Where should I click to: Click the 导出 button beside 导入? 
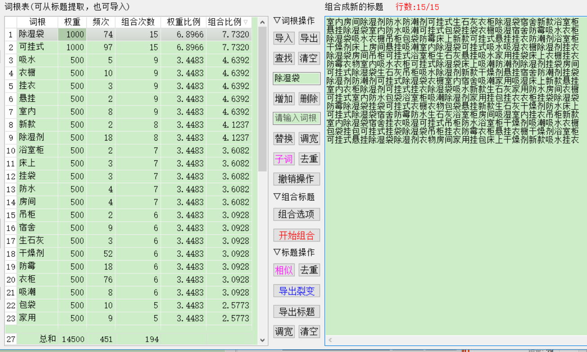[x=309, y=39]
